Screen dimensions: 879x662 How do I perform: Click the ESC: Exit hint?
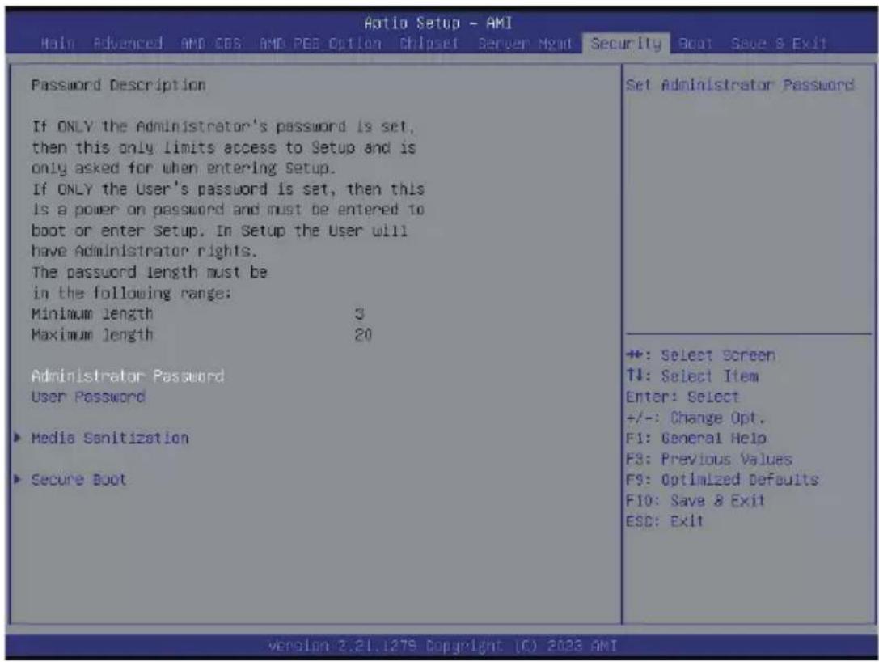(x=664, y=521)
